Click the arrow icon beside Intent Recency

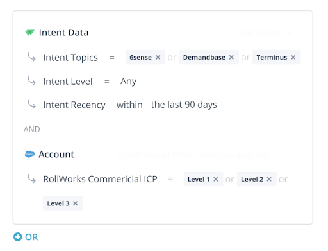[31, 104]
